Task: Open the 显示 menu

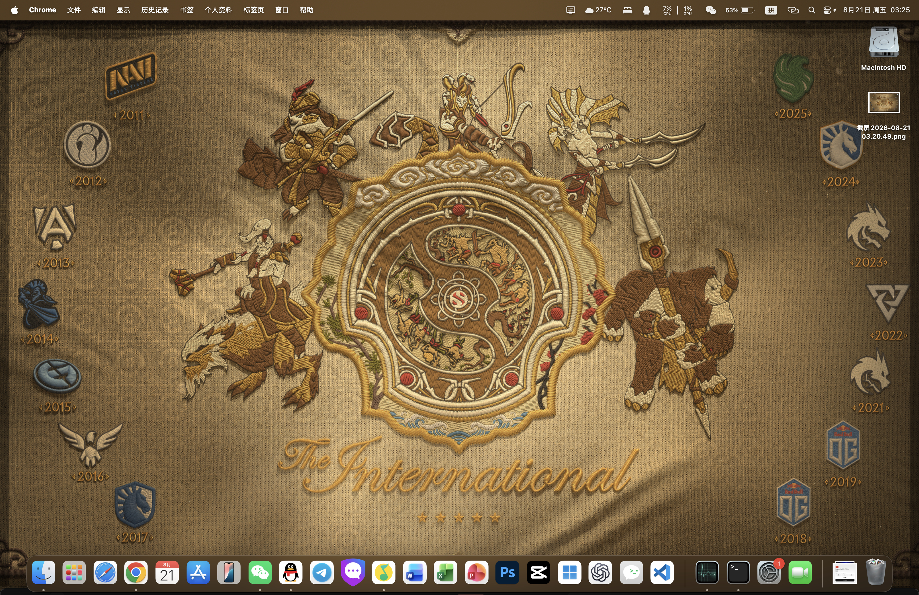Action: [123, 10]
